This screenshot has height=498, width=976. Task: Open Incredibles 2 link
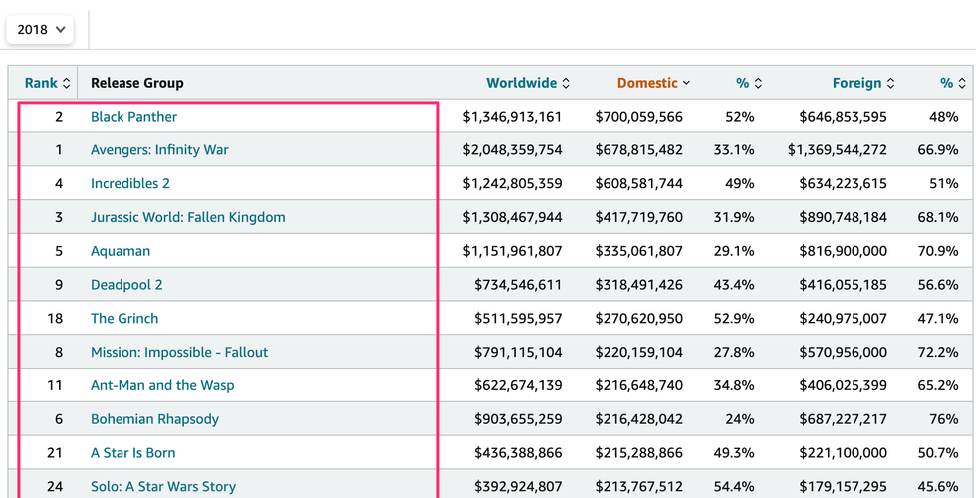click(x=130, y=183)
